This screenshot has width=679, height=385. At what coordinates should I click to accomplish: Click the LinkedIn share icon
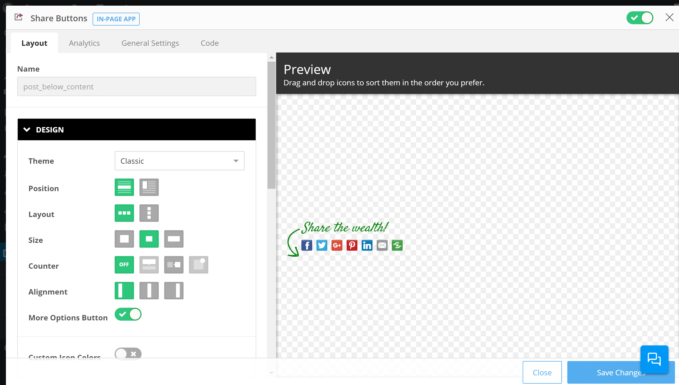click(367, 246)
